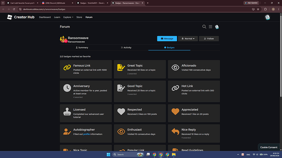Open the browser extensions puzzle icon
The height and width of the screenshot is (158, 282).
266,9
